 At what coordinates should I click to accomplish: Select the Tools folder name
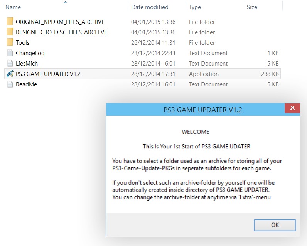[x=22, y=43]
